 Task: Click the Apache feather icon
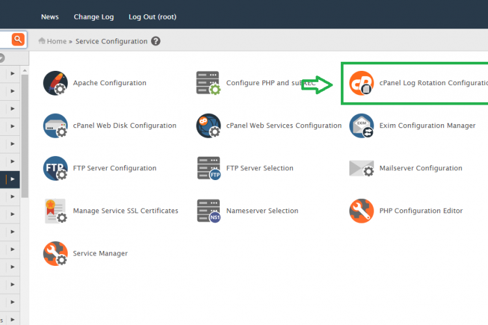55,83
